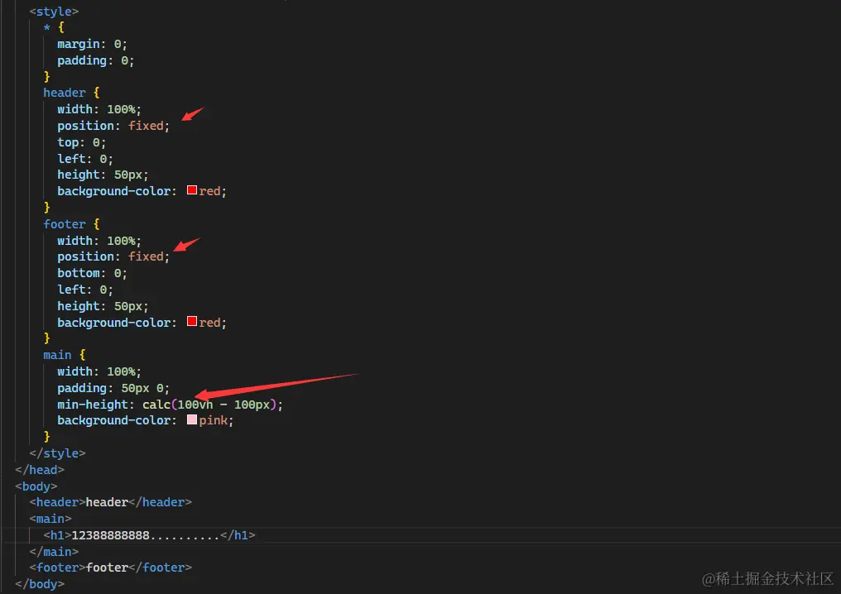Viewport: 841px width, 594px height.
Task: Click the opening <body> tag
Action: 36,486
